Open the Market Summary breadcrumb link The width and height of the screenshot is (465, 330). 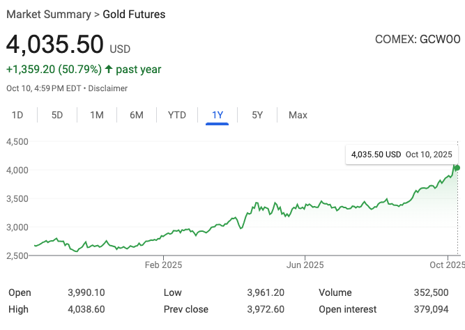48,14
